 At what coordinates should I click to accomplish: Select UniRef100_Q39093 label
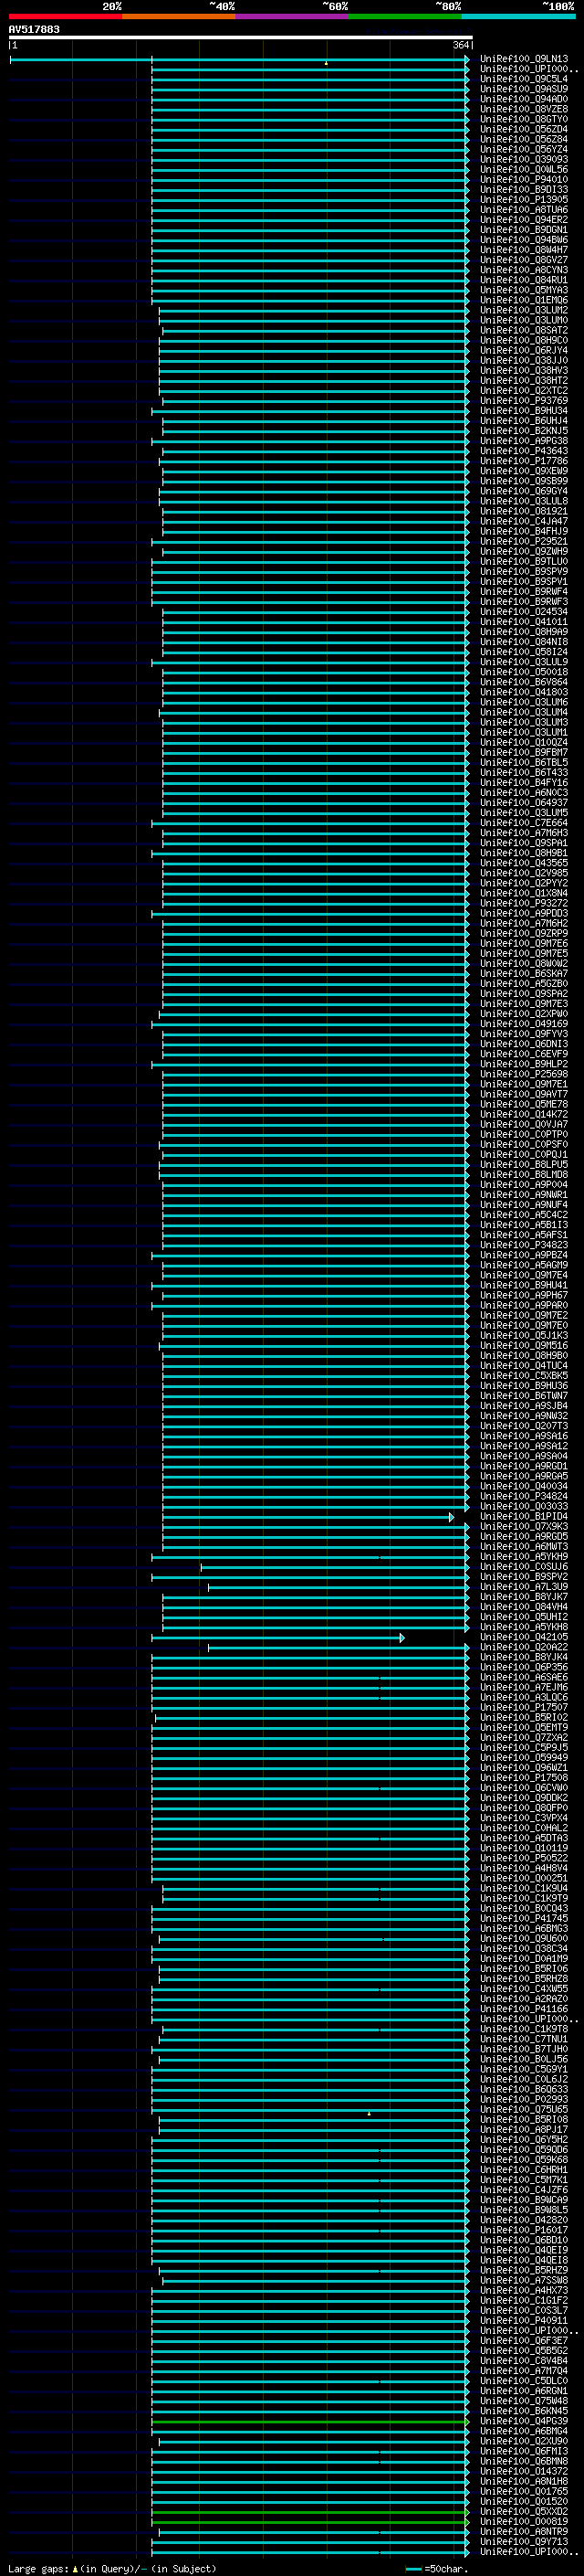coord(524,159)
